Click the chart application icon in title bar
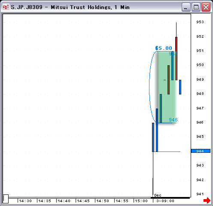 [6, 7]
